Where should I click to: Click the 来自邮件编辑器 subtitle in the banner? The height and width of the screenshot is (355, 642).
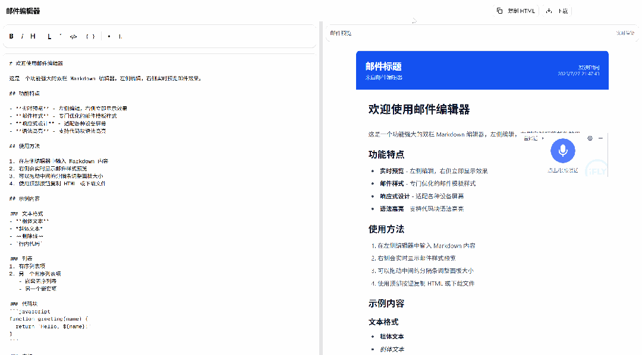click(383, 77)
